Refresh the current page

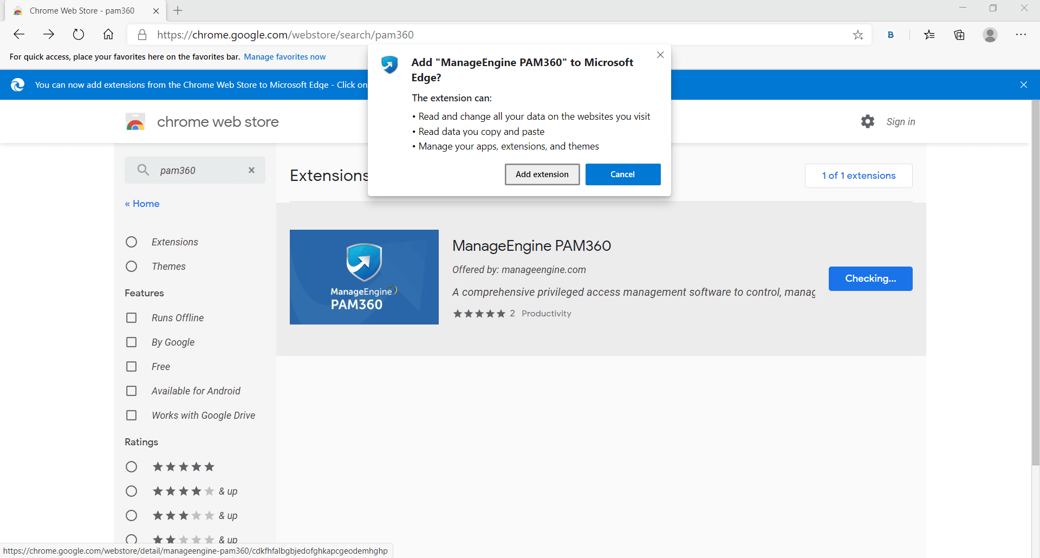coord(79,35)
